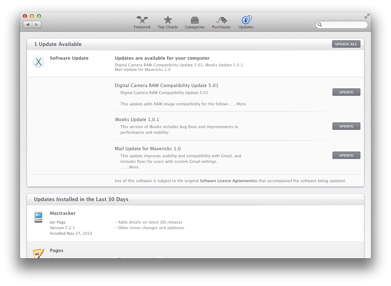Go forward with the right arrow
The height and width of the screenshot is (286, 391).
point(37,25)
